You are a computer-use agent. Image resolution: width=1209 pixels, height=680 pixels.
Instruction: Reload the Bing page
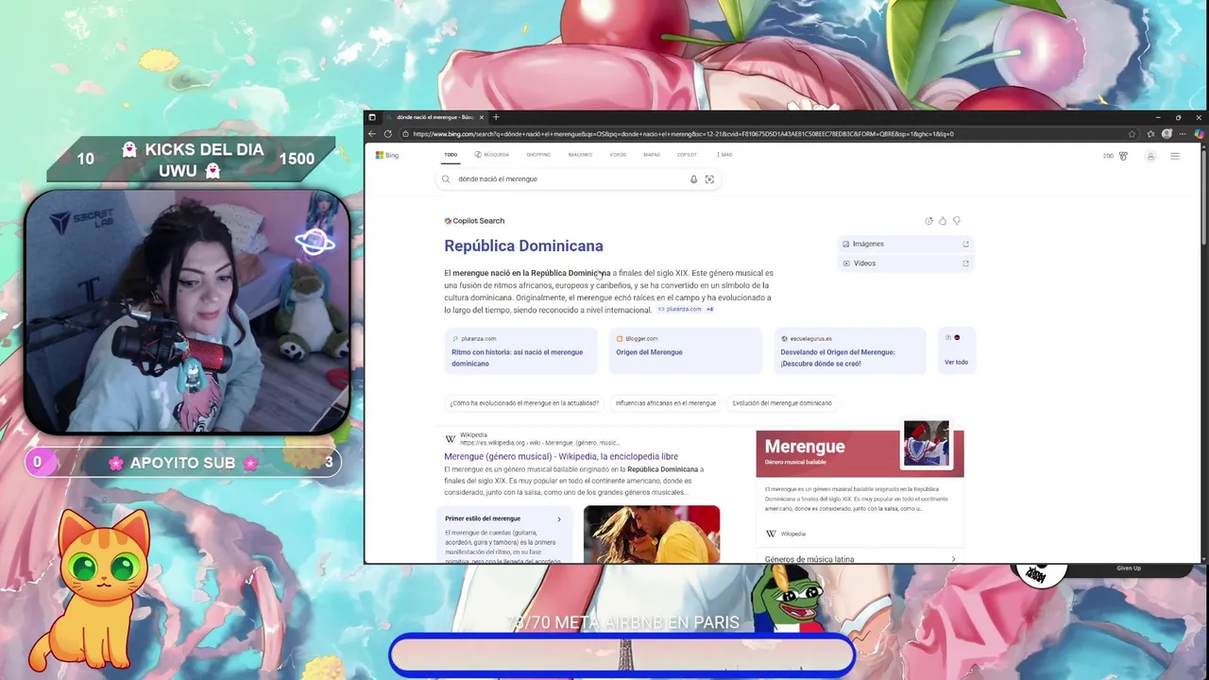pos(387,134)
